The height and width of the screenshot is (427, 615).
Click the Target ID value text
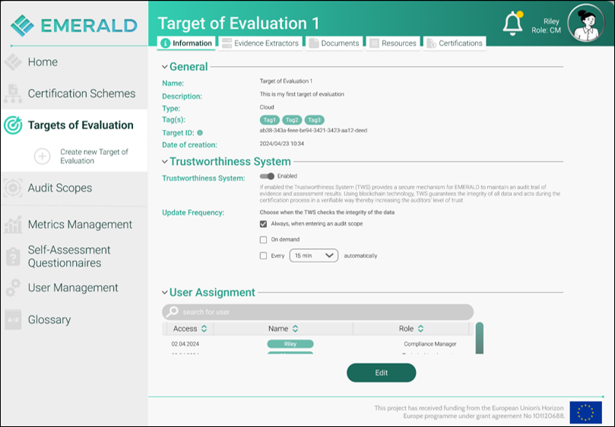point(313,131)
